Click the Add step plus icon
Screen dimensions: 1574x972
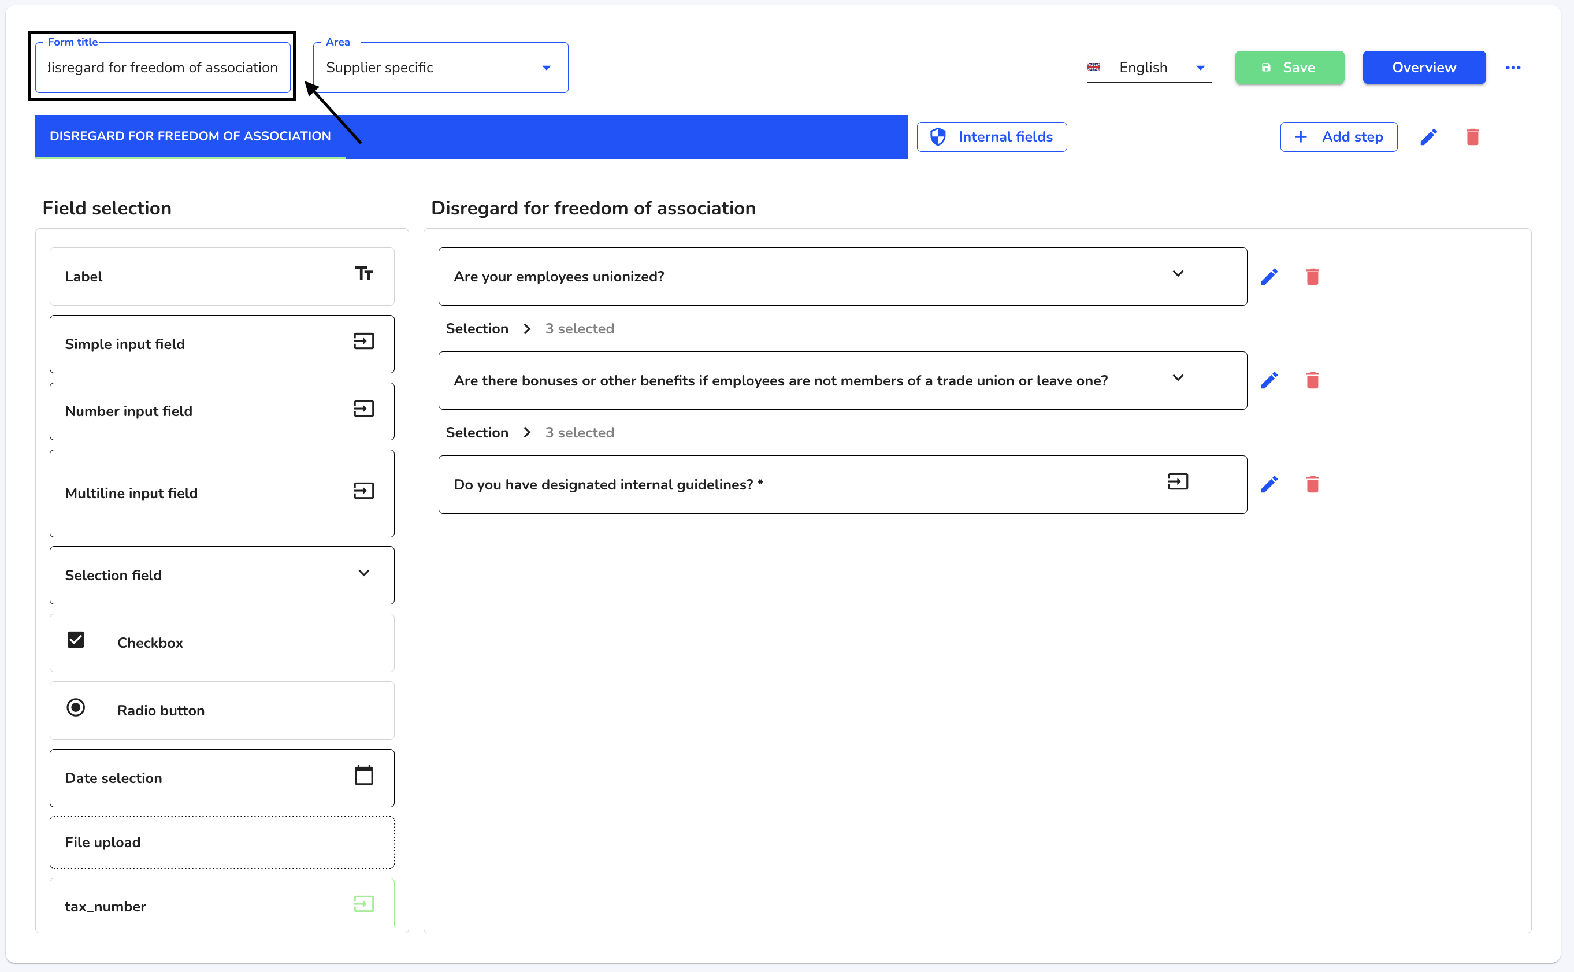[1302, 138]
